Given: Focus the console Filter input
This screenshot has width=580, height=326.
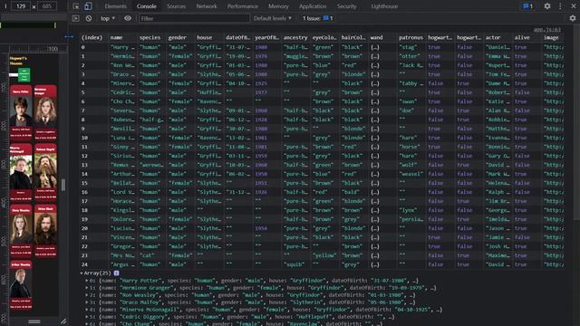Looking at the screenshot, I should pos(194,18).
